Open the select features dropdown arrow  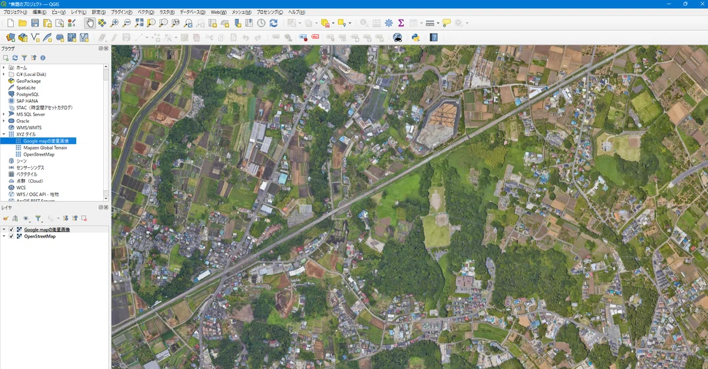[300, 23]
